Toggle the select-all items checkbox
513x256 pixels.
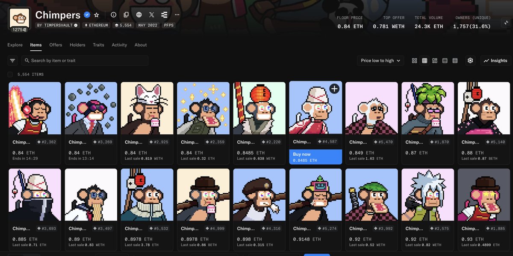click(x=10, y=75)
